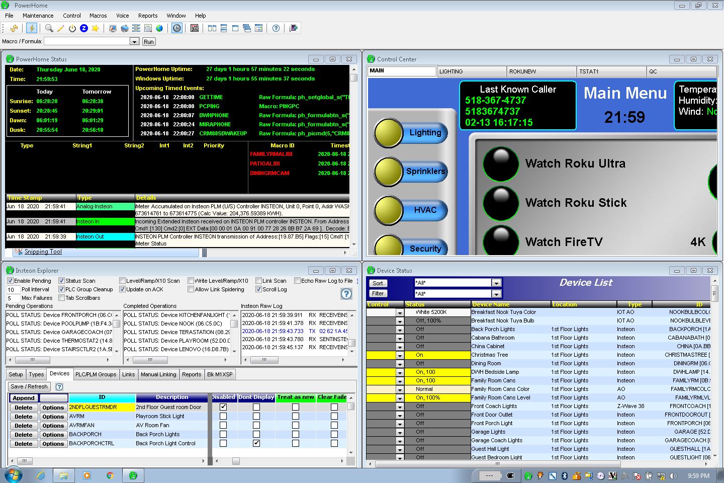Open the Reports menu
The height and width of the screenshot is (483, 724).
[x=148, y=16]
